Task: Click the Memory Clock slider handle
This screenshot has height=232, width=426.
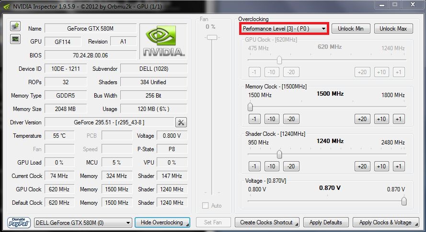Action: (x=250, y=107)
